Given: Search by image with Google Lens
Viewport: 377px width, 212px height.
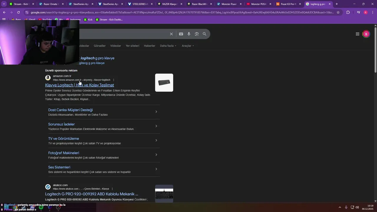Looking at the screenshot, I should coord(197,34).
